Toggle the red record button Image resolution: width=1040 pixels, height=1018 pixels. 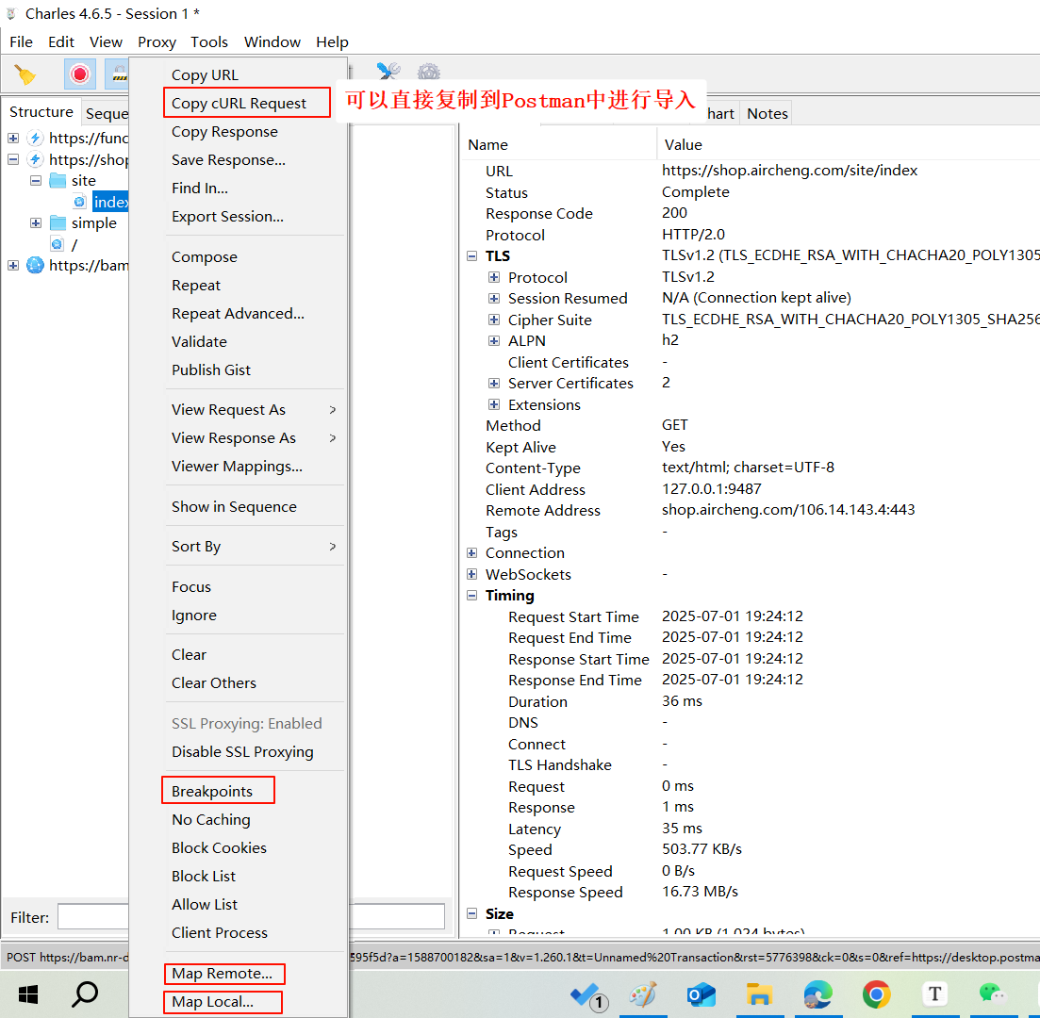coord(79,74)
